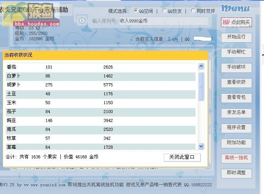Click the 点此购买 buy button
This screenshot has width=264, height=194.
click(x=237, y=22)
